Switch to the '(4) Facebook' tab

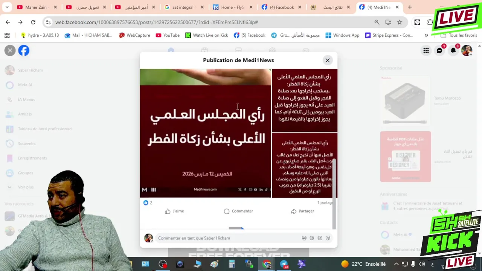pyautogui.click(x=282, y=7)
